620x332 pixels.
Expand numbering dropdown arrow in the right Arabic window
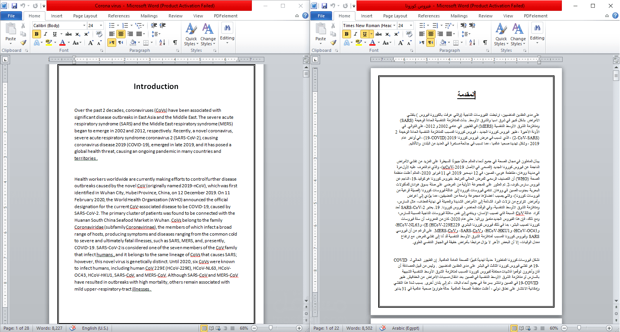441,26
